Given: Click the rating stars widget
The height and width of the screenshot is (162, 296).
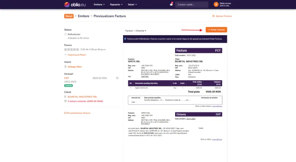Looking at the screenshot, I should 71,50.
